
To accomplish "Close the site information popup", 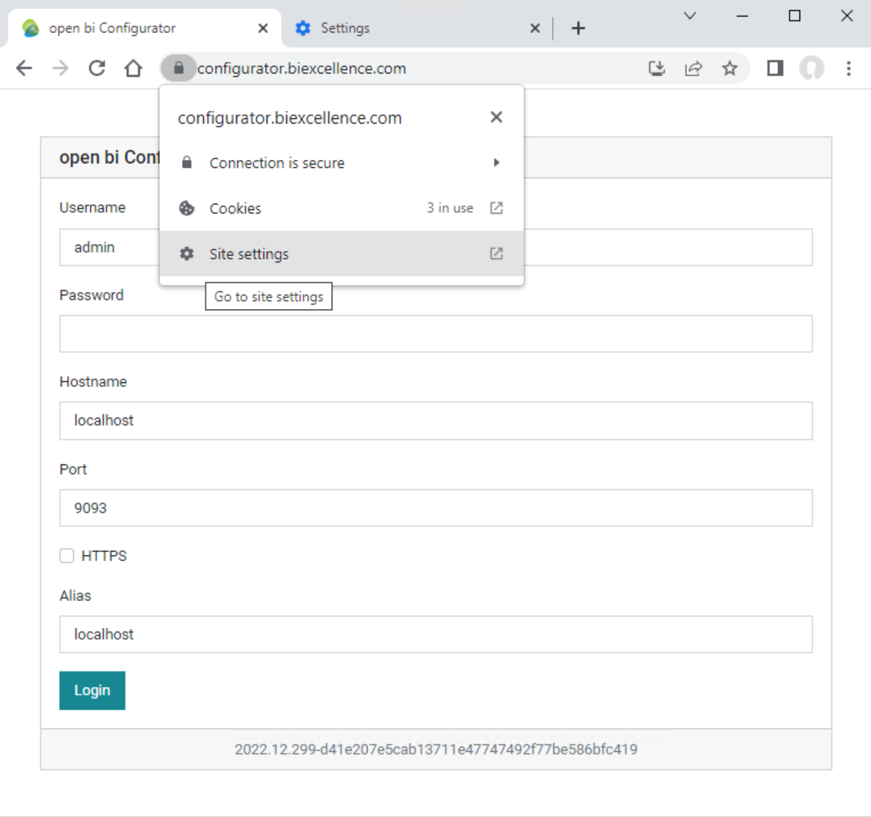I will pos(496,117).
